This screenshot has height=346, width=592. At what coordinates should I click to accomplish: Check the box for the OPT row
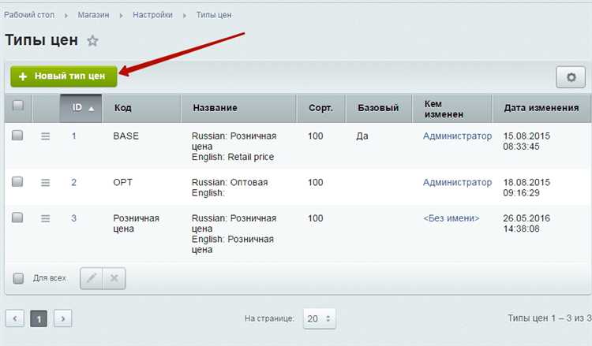click(17, 181)
